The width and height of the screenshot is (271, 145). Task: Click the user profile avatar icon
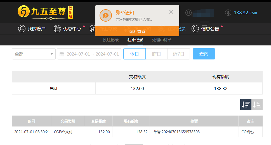[x=188, y=13]
